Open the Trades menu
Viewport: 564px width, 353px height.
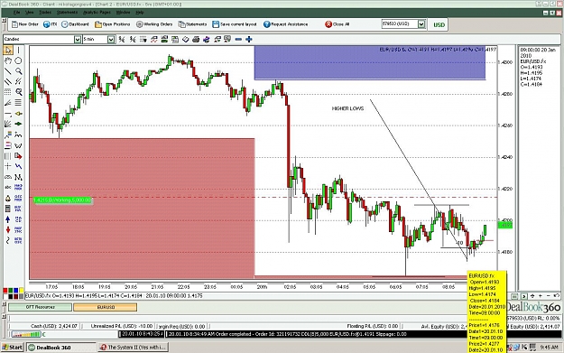(45, 13)
